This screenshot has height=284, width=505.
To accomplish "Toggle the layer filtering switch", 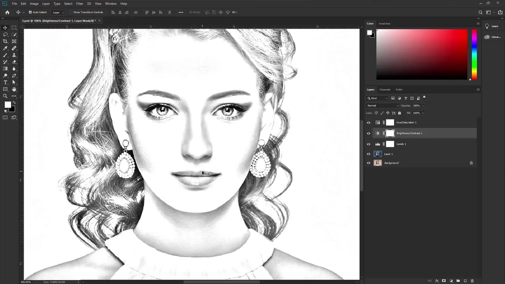I will (x=425, y=97).
